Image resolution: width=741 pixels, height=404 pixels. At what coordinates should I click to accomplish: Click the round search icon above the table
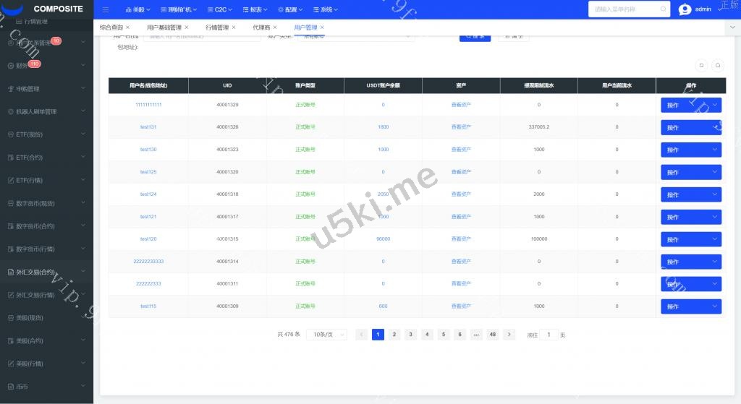tap(717, 64)
